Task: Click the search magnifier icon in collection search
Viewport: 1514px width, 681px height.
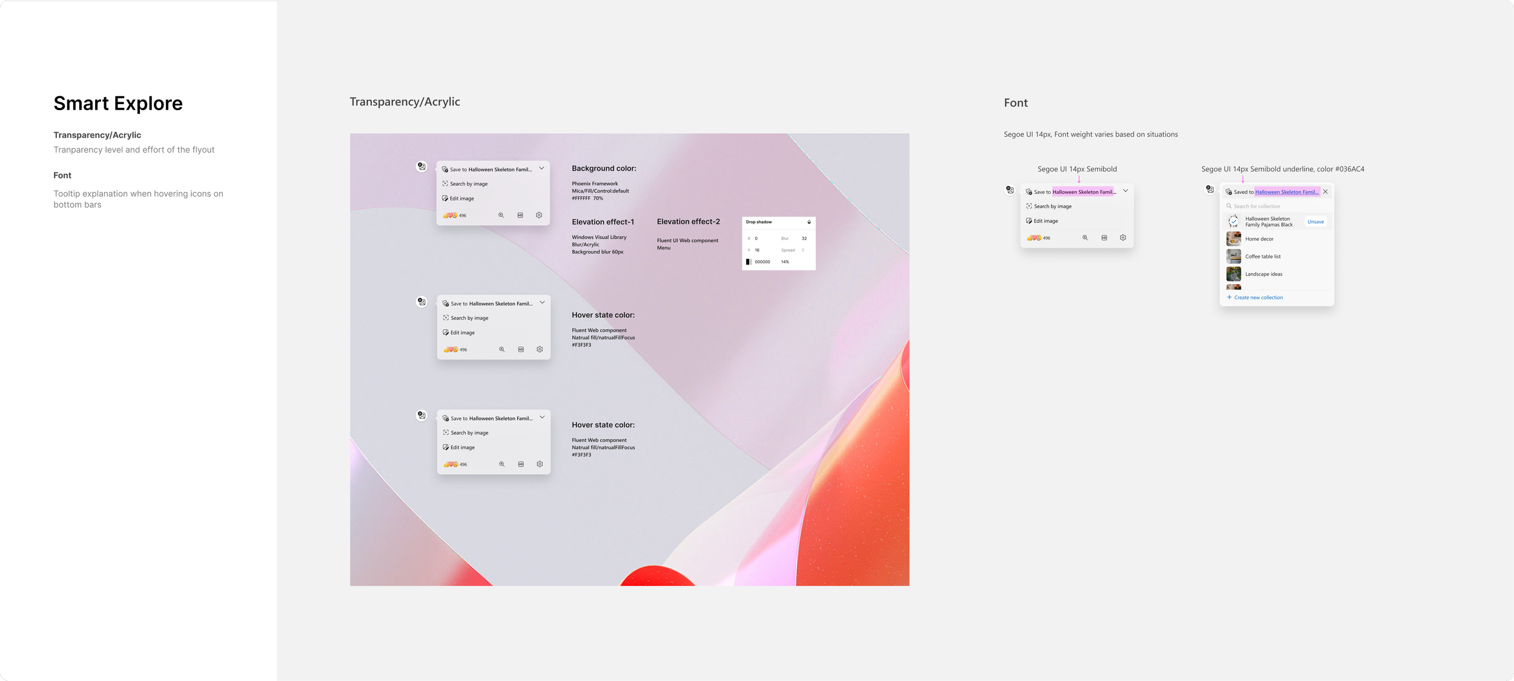Action: coord(1229,206)
